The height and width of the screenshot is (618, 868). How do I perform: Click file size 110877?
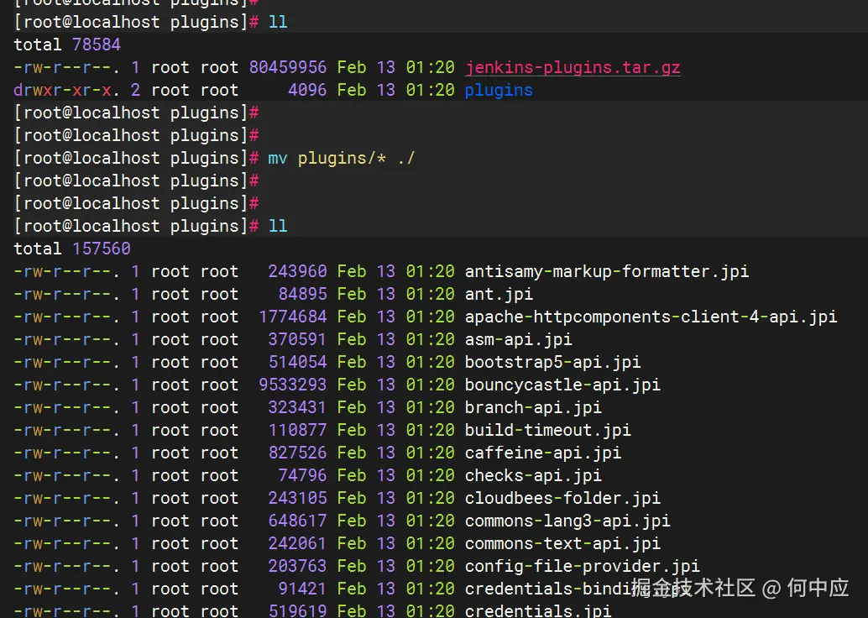298,430
